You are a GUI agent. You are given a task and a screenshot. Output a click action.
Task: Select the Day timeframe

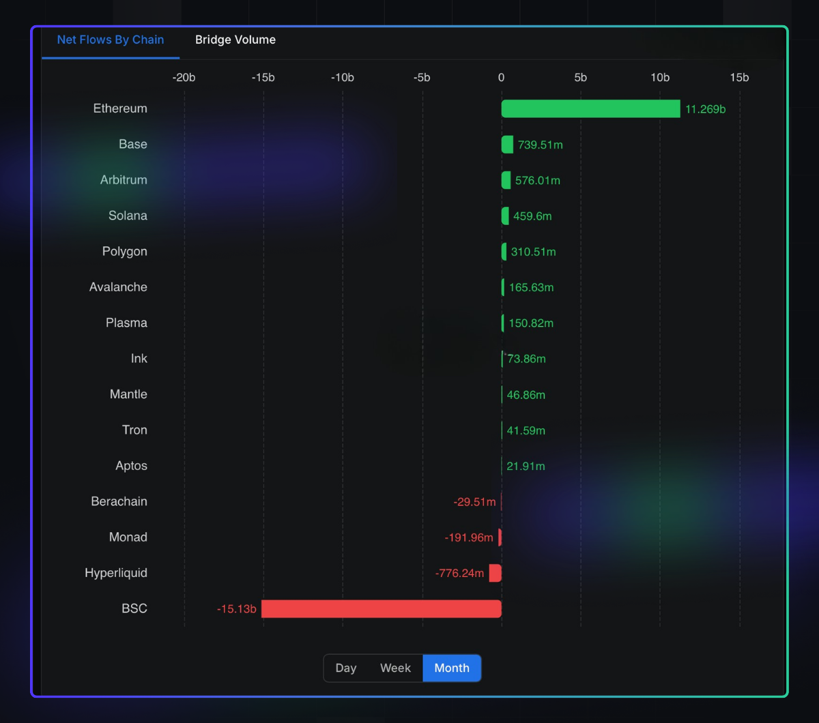click(x=346, y=668)
